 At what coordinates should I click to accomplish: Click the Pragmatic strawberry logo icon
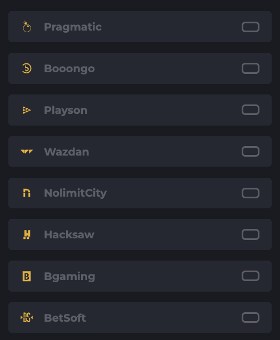click(27, 27)
